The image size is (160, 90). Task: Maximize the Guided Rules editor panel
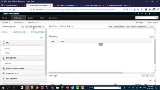[x=150, y=26]
